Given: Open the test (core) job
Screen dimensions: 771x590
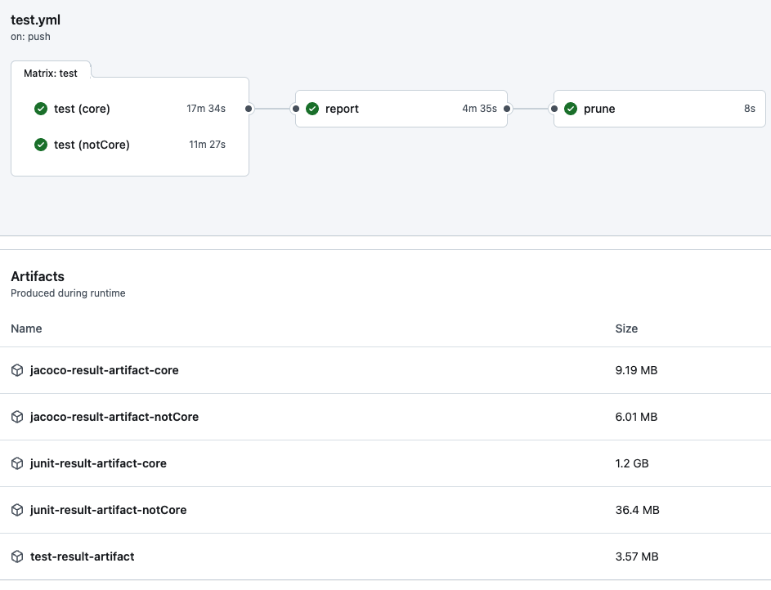Looking at the screenshot, I should click(x=82, y=109).
